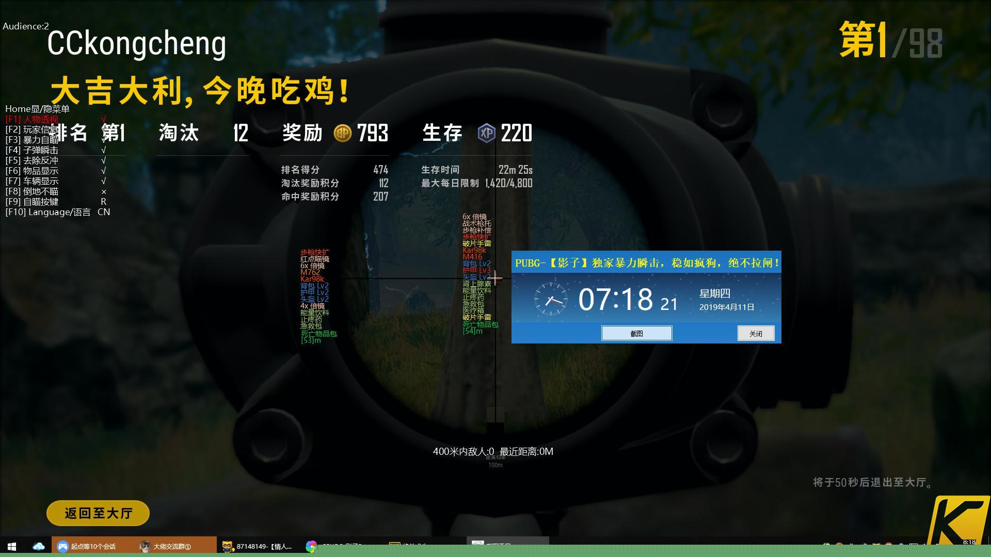The image size is (991, 557).
Task: Click the 命中奖励积分 value 207
Action: 381,196
